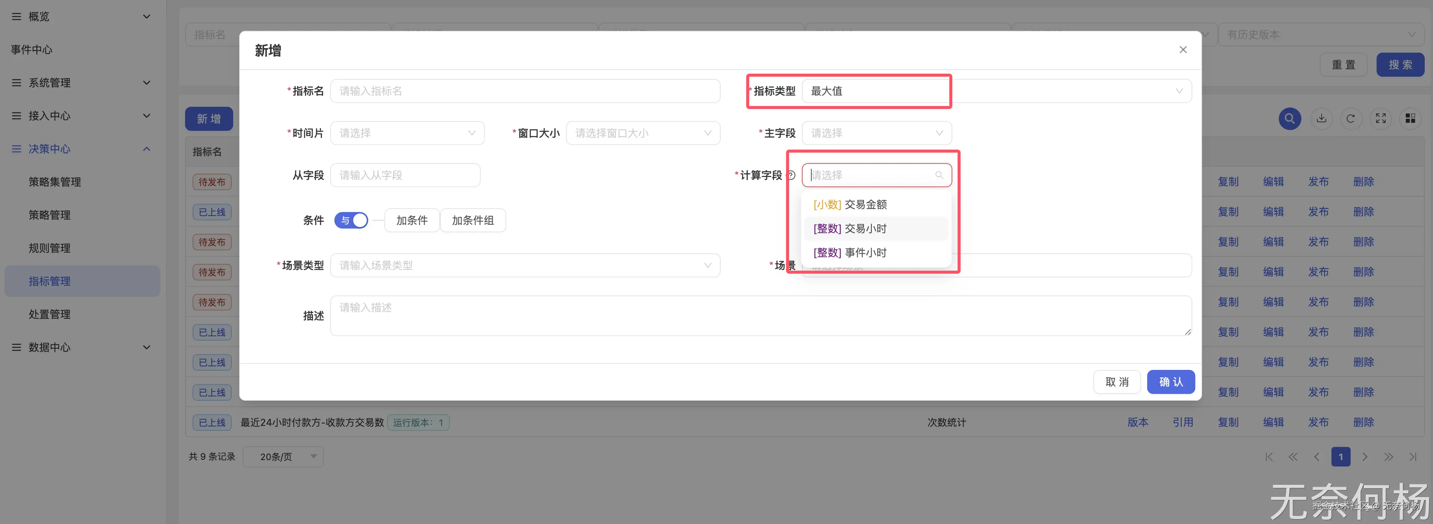Viewport: 1433px width, 524px height.
Task: Click the 指标名 input field
Action: (525, 91)
